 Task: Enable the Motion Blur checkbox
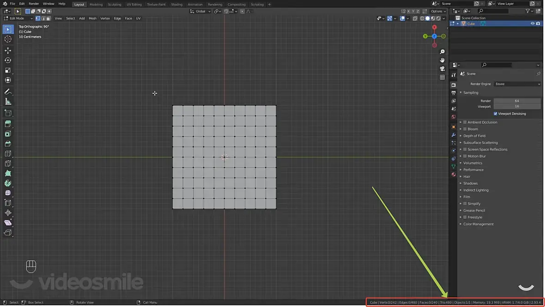point(465,157)
